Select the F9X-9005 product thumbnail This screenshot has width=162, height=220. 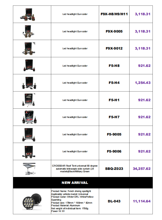28,32
